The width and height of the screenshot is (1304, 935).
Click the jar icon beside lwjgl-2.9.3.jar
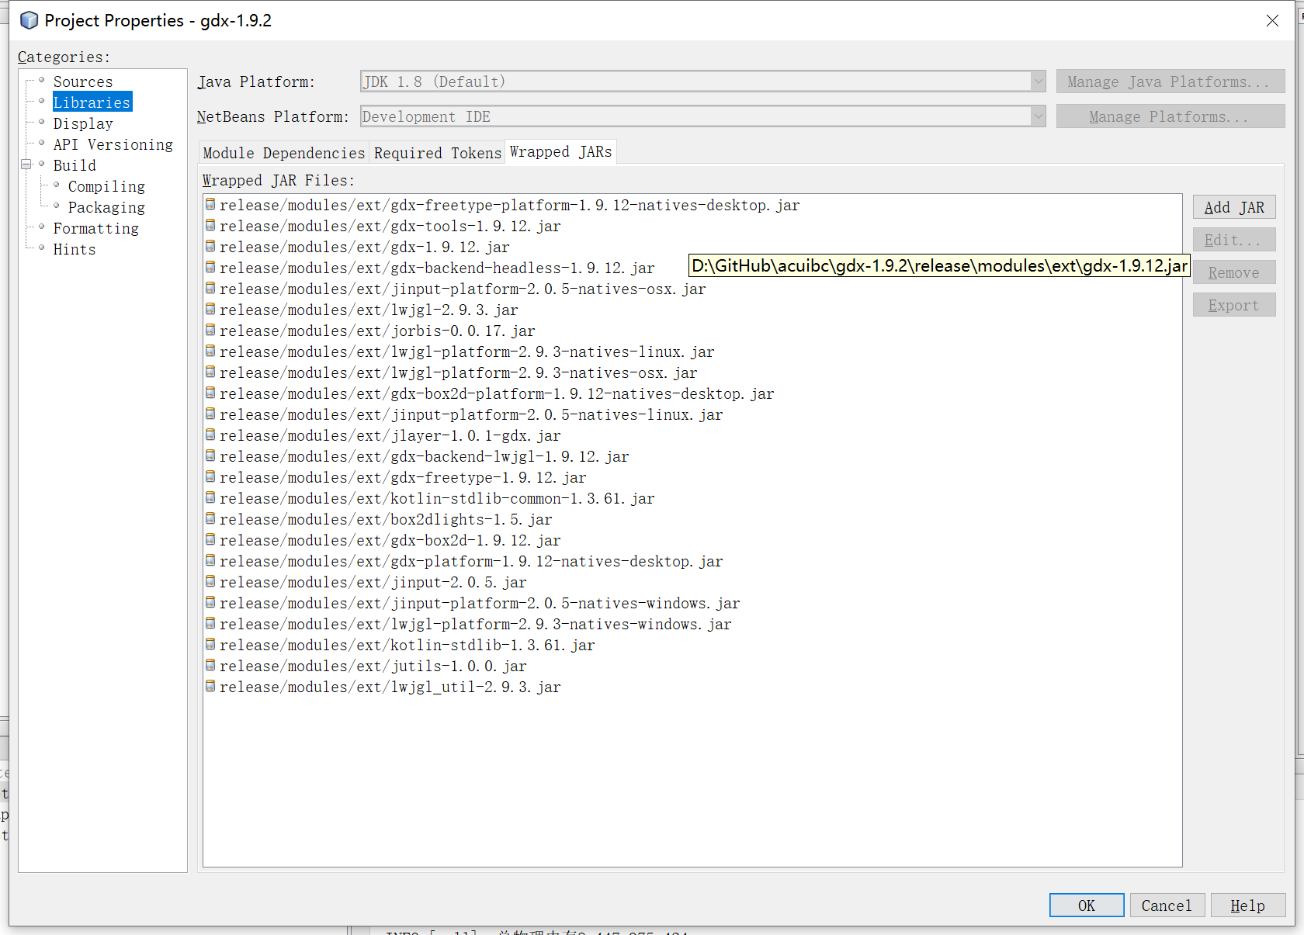click(210, 309)
